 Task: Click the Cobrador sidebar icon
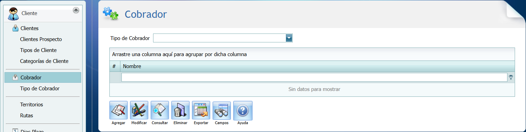point(15,77)
